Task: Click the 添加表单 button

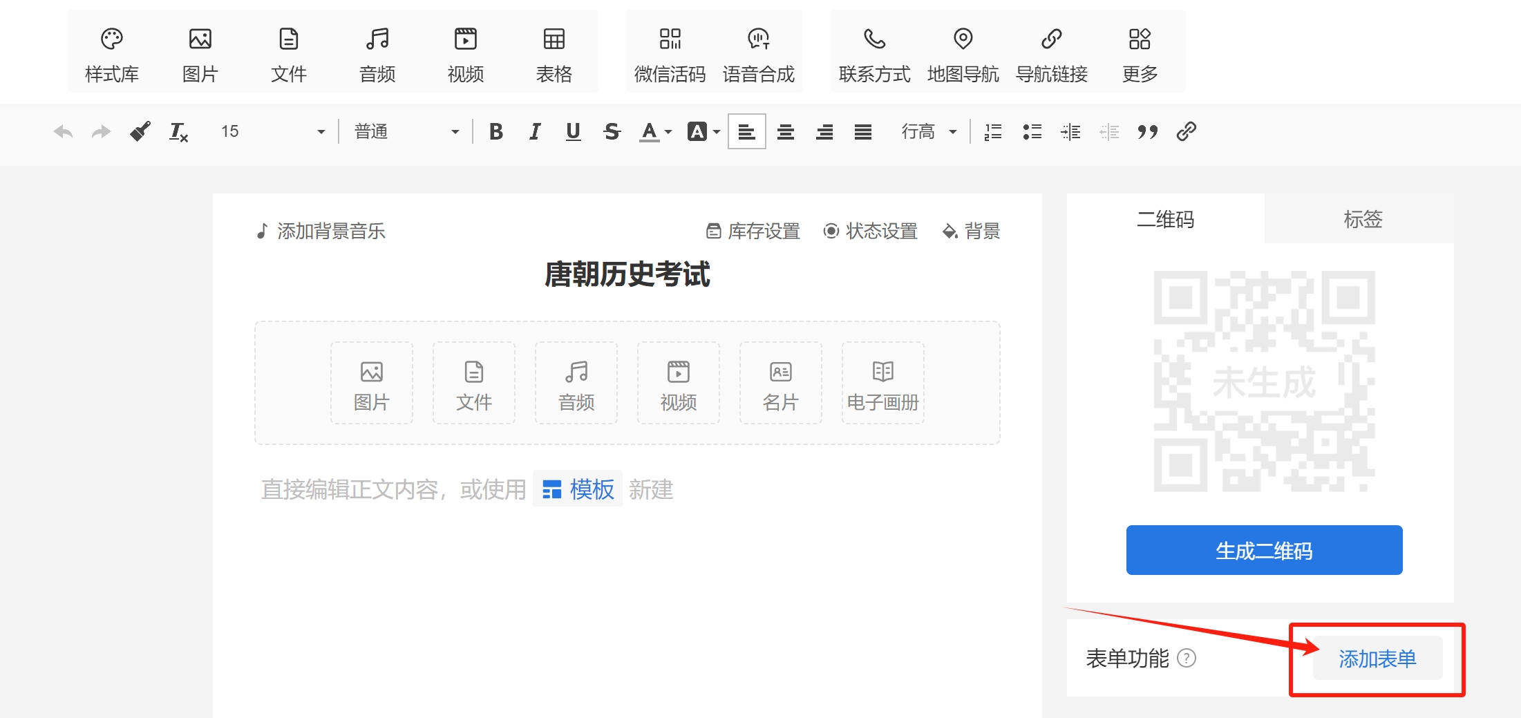Action: 1377,659
